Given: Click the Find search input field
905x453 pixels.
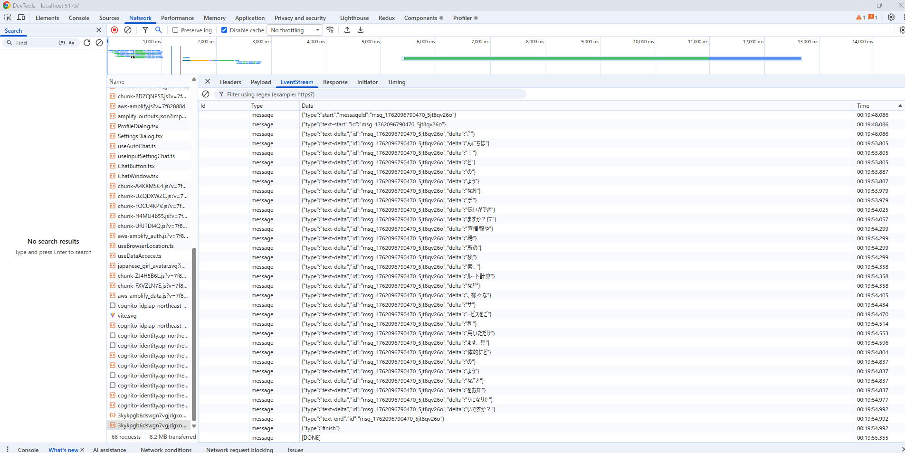Looking at the screenshot, I should (x=36, y=43).
